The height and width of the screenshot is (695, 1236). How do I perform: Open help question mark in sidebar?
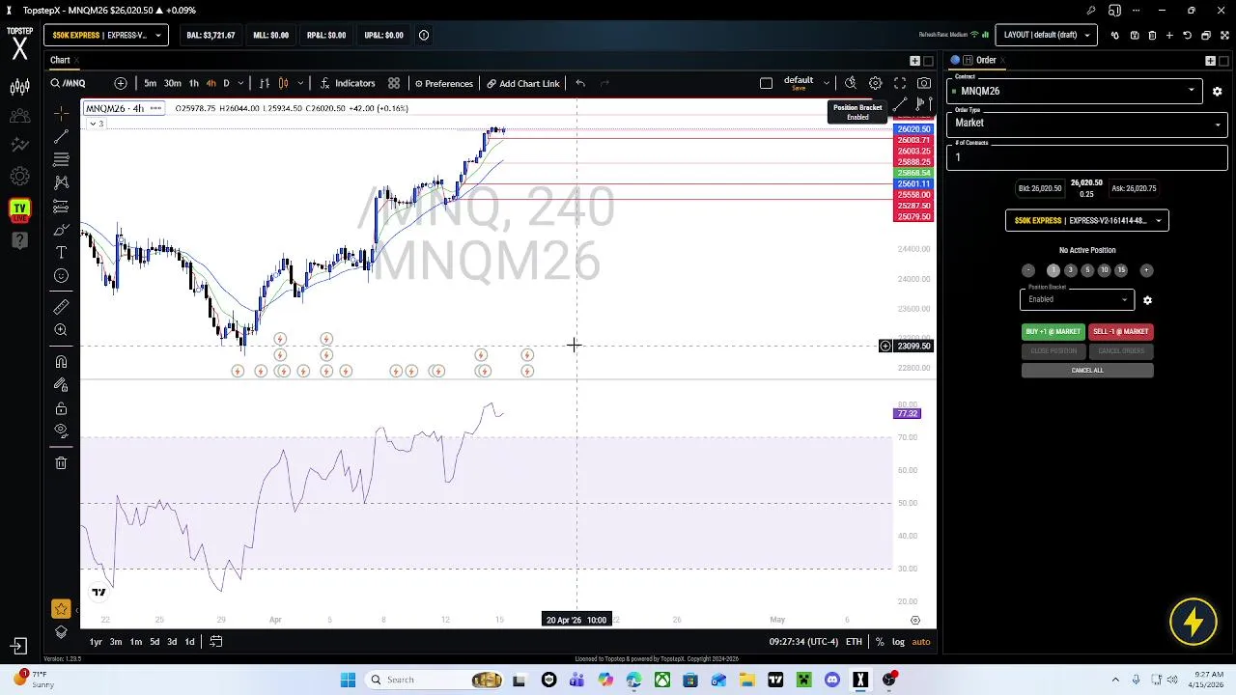coord(19,240)
